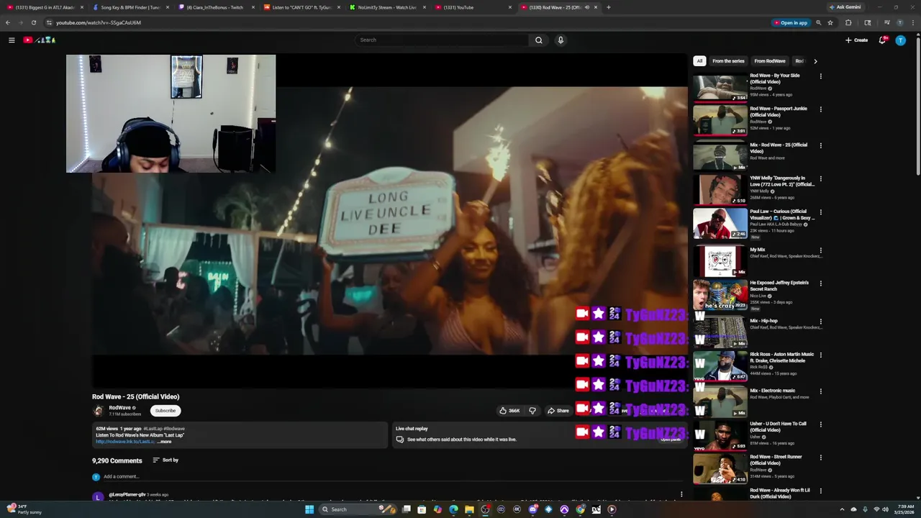Image resolution: width=921 pixels, height=518 pixels.
Task: Switch to the Song Key & BPM Finder tab
Action: coord(129,7)
